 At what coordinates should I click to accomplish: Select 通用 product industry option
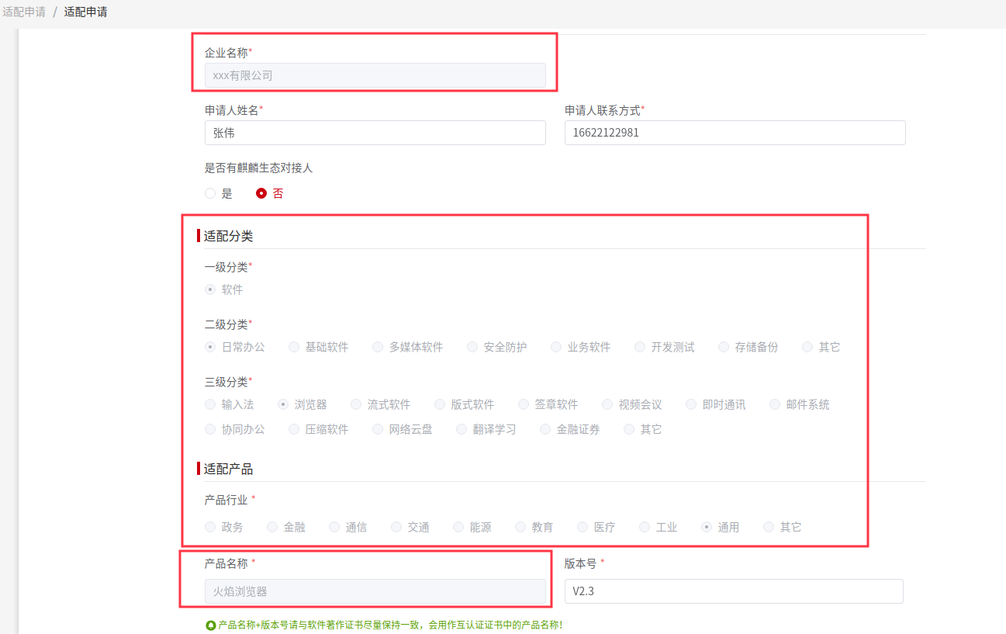click(707, 527)
